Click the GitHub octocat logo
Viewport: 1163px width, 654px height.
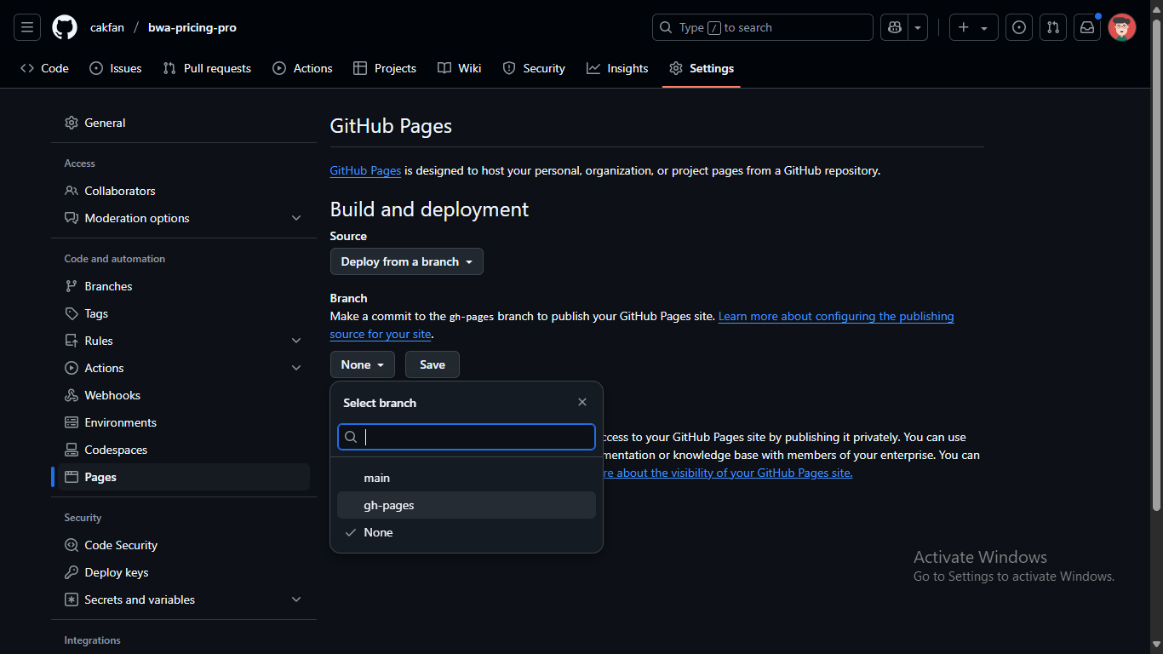[x=65, y=27]
